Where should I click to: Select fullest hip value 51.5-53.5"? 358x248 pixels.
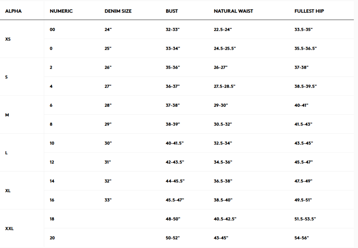pyautogui.click(x=305, y=219)
